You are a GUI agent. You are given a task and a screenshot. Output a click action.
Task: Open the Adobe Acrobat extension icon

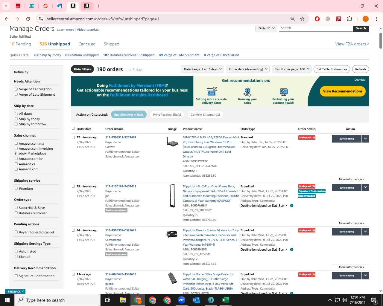pyautogui.click(x=339, y=19)
